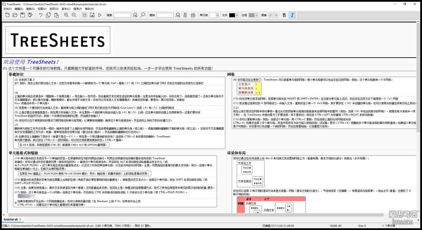Click the 欢迎使用 TreeSheets! heading

[31, 62]
